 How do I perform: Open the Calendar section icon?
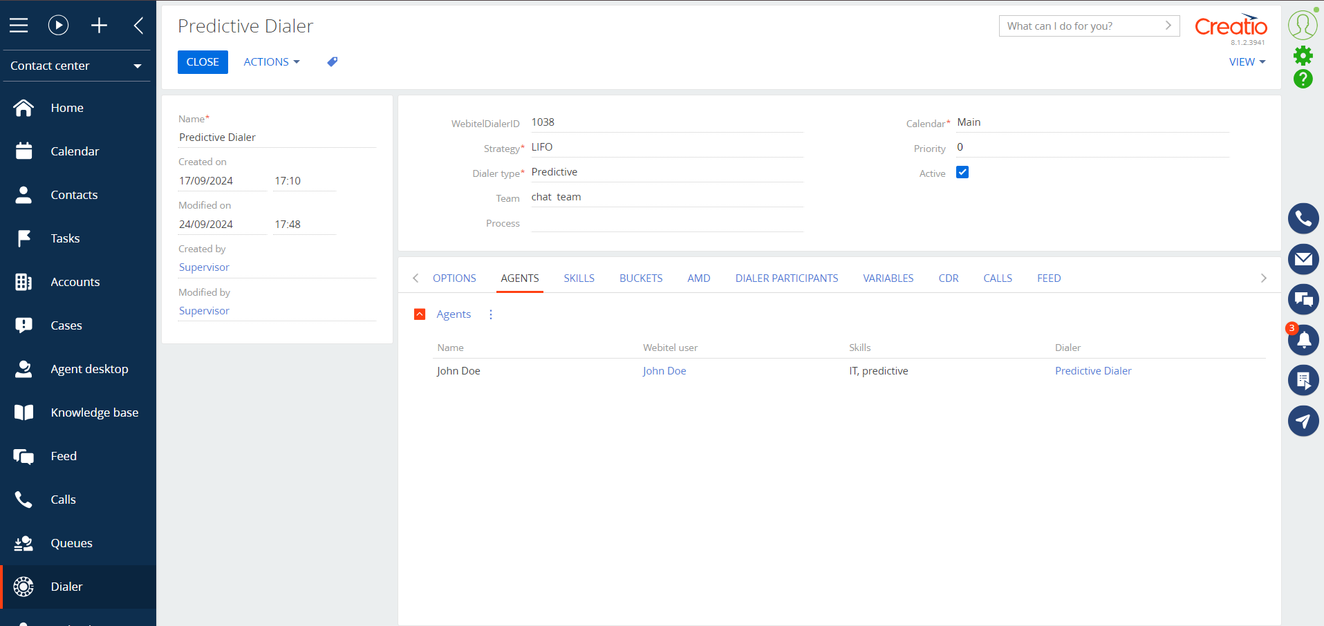click(24, 151)
